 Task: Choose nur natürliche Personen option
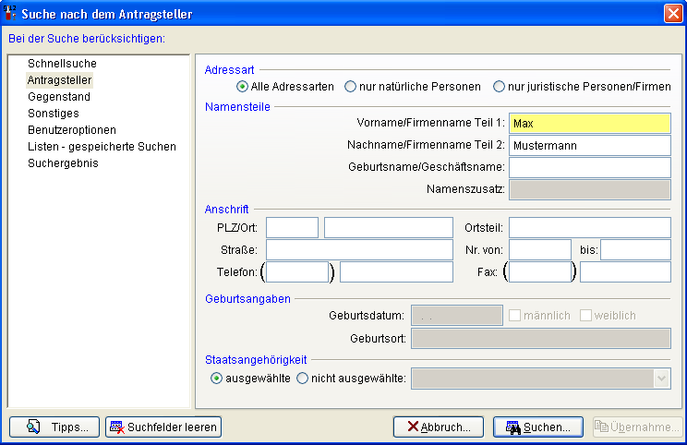click(x=351, y=87)
